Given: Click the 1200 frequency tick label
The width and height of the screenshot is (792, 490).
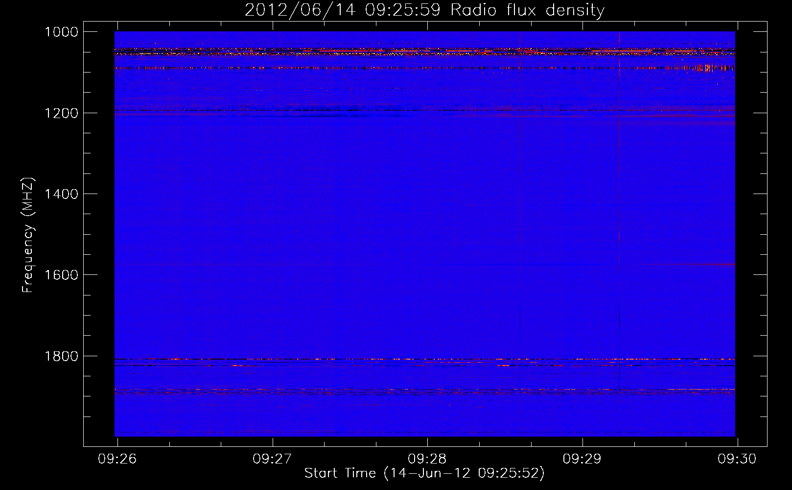Looking at the screenshot, I should click(x=61, y=113).
